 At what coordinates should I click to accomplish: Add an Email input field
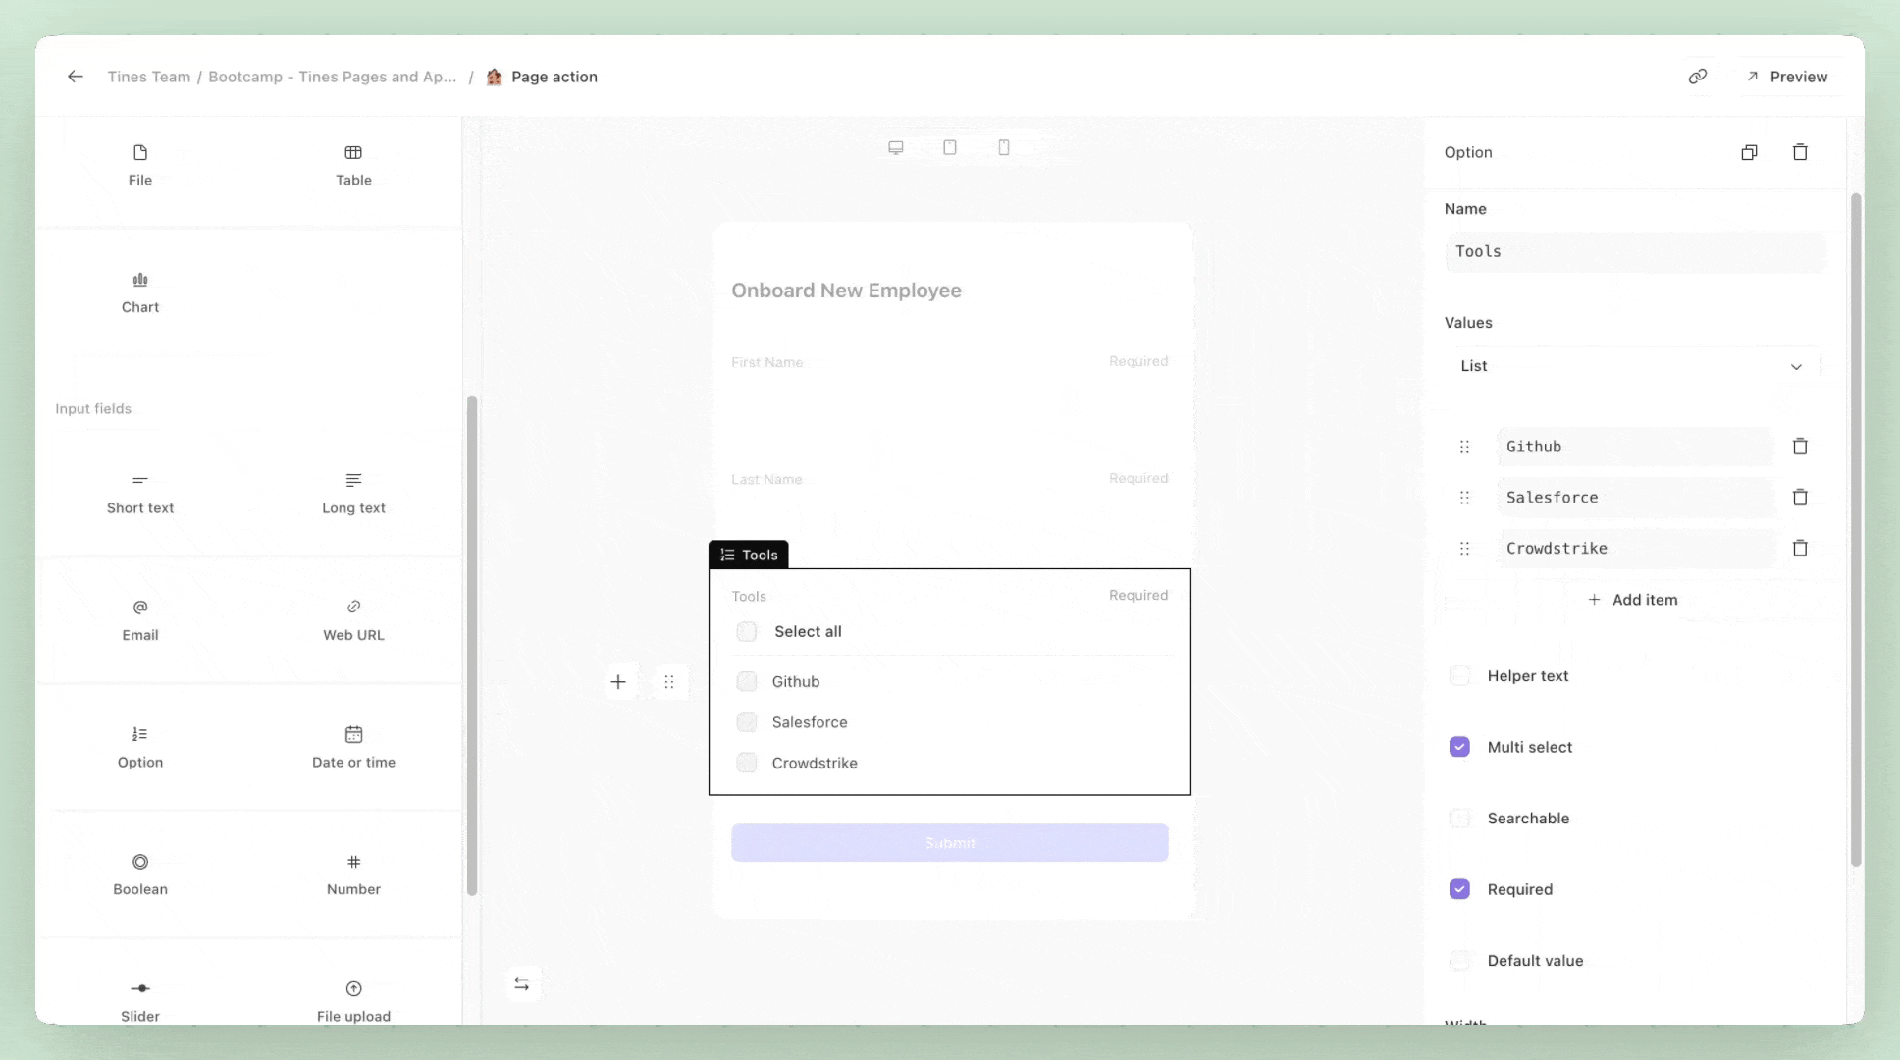[x=140, y=620]
